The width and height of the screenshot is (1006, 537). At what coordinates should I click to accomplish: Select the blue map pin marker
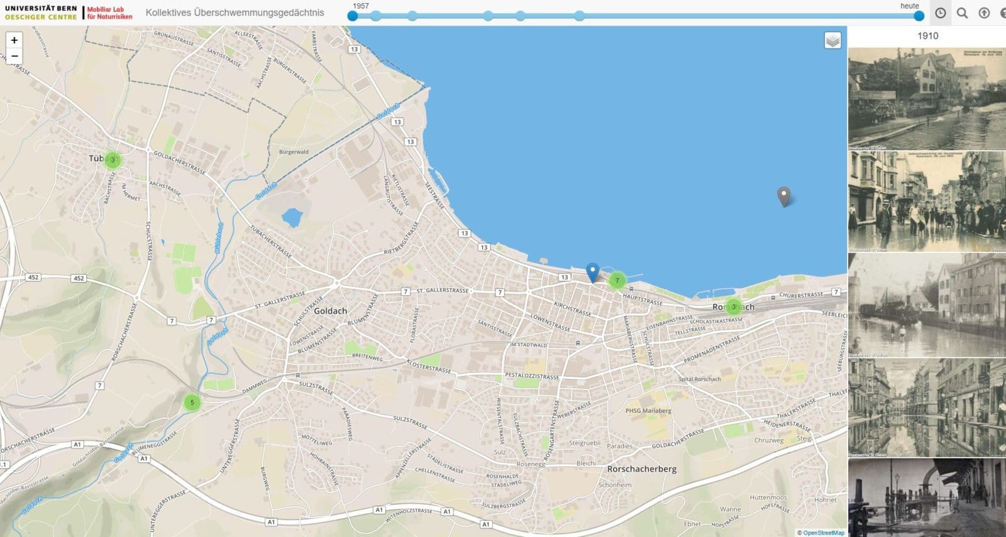[592, 272]
